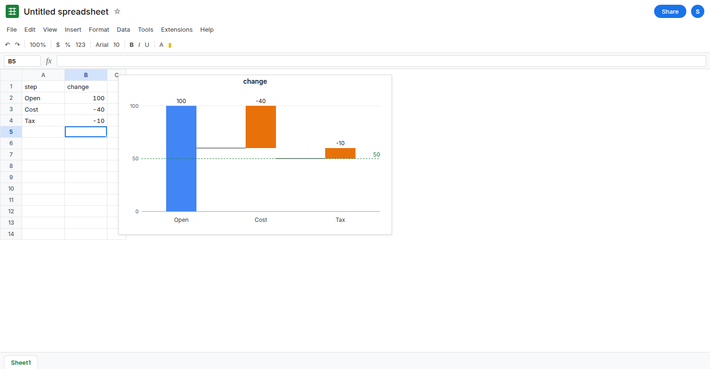The image size is (710, 369).
Task: Open the Extensions menu
Action: tap(177, 29)
